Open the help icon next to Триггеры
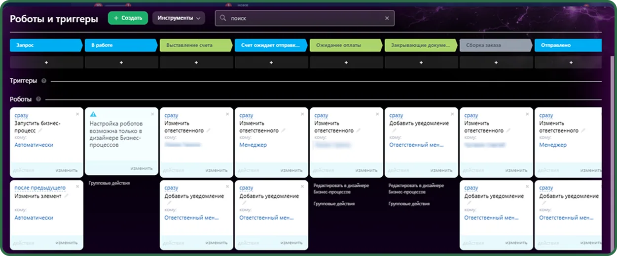 tap(44, 81)
